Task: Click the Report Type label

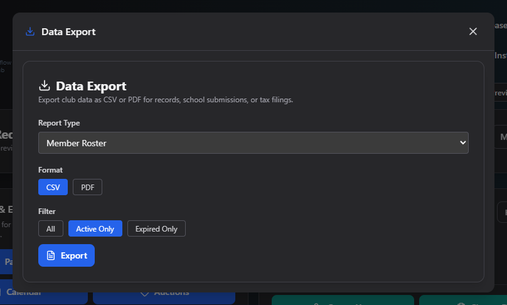Action: 59,123
